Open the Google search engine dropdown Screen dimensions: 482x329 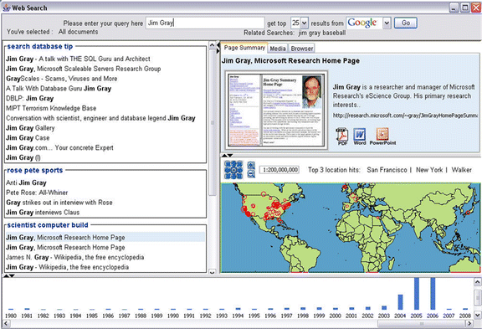tap(387, 23)
